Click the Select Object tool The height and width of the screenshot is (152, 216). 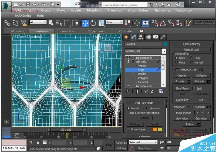[51, 23]
